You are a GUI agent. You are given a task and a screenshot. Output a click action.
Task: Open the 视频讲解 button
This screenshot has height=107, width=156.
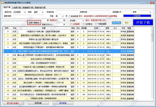click(x=38, y=103)
